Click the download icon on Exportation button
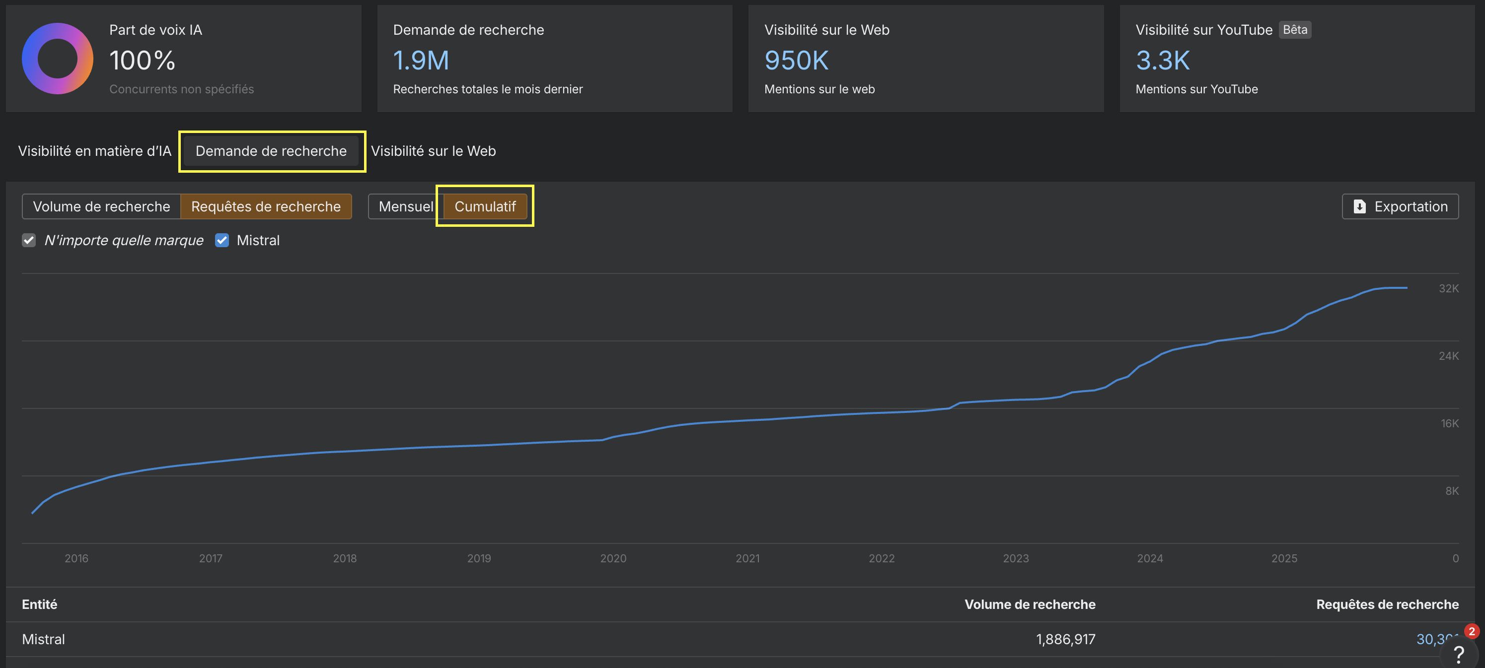This screenshot has height=668, width=1485. tap(1360, 206)
